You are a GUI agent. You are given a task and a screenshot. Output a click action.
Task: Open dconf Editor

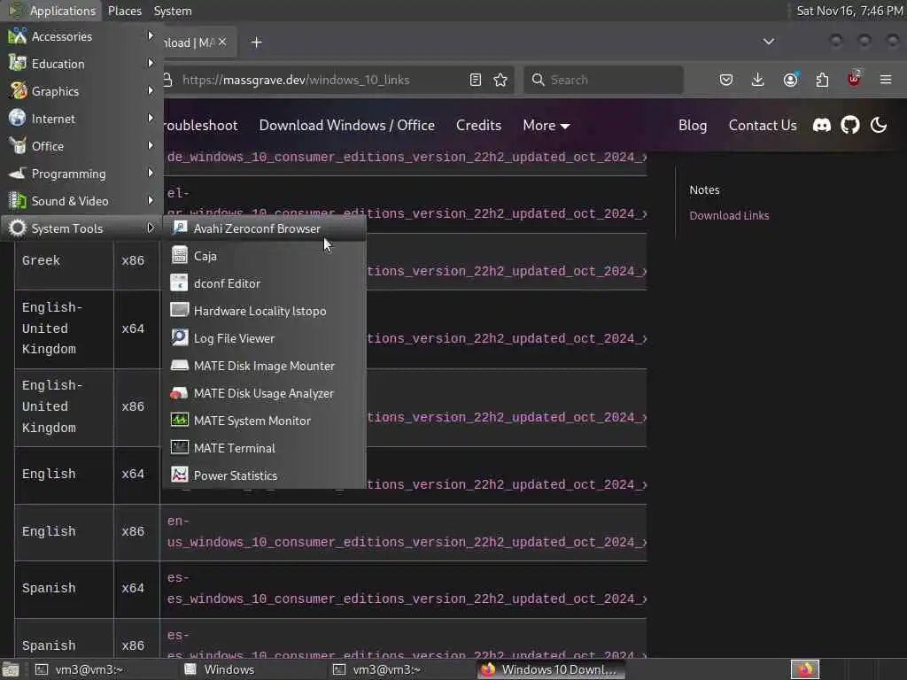(264, 283)
